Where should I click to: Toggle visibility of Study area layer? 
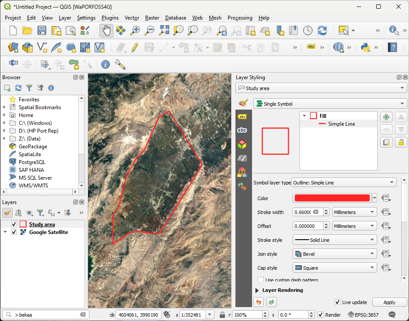click(x=14, y=224)
